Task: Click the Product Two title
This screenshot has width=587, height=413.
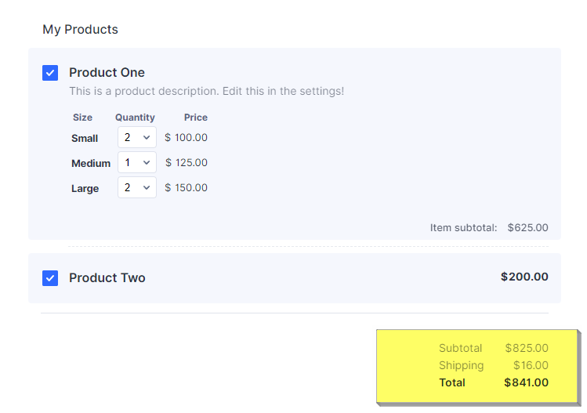Action: point(107,278)
